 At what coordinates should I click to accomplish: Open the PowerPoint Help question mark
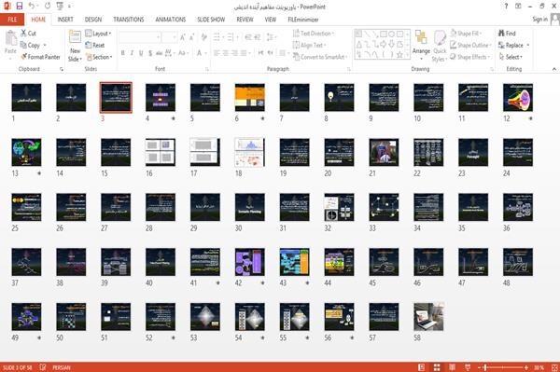506,7
